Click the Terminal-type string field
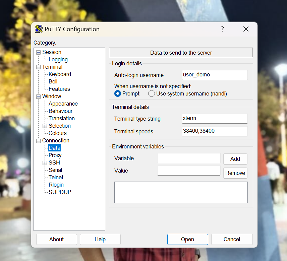The image size is (287, 261). 215,119
